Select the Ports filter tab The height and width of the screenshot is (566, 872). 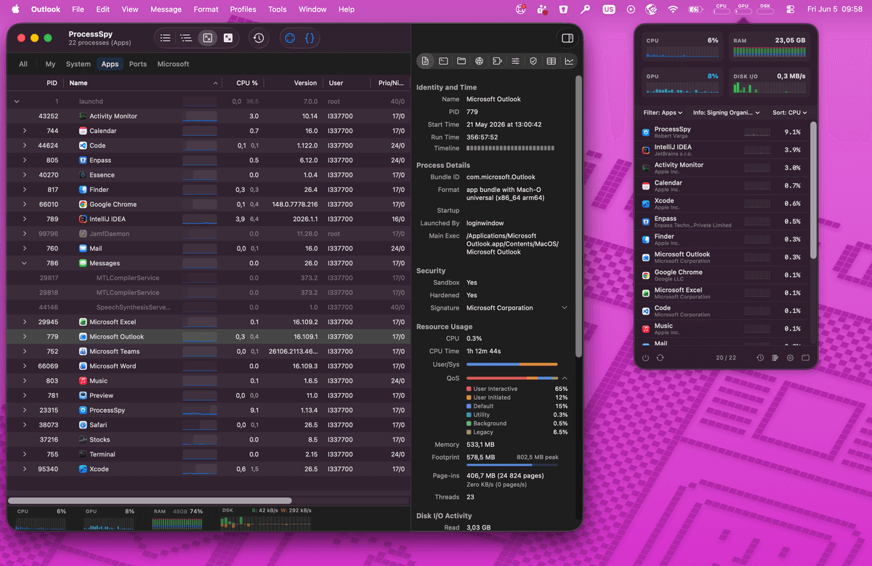tap(138, 64)
